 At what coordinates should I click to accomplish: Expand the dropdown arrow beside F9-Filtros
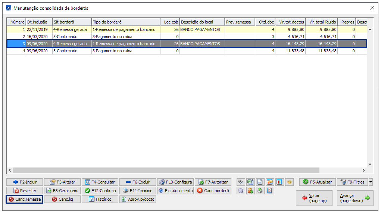point(371,182)
